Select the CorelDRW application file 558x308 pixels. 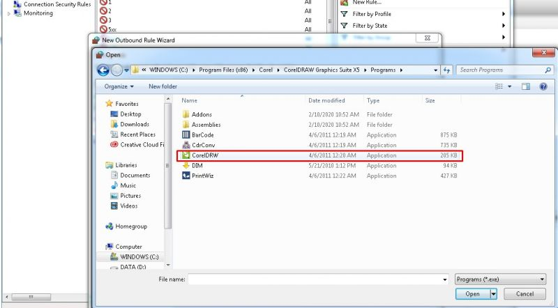206,155
